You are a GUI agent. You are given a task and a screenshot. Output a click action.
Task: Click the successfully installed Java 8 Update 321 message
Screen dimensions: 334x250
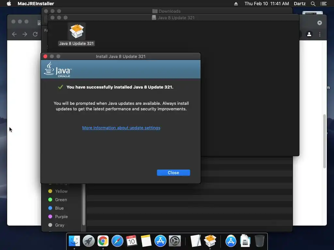(120, 87)
